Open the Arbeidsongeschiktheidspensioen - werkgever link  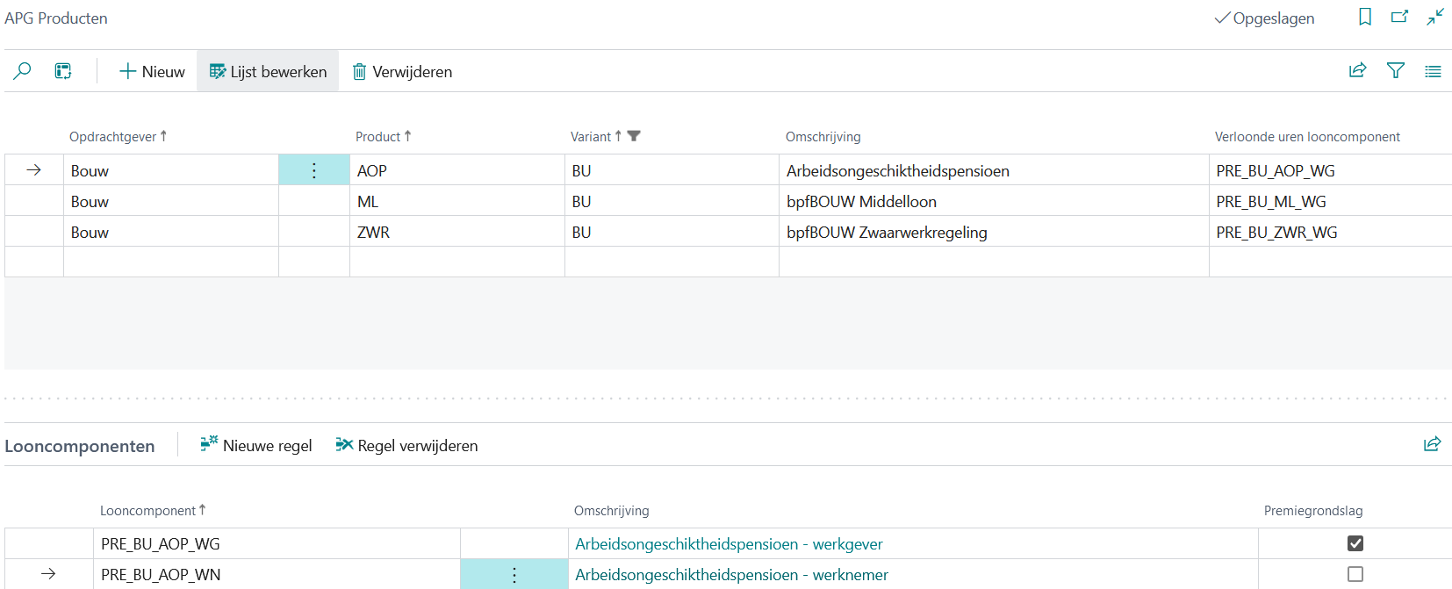point(729,544)
